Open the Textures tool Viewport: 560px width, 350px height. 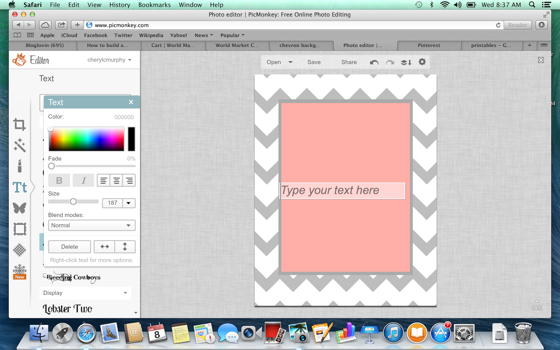[20, 250]
